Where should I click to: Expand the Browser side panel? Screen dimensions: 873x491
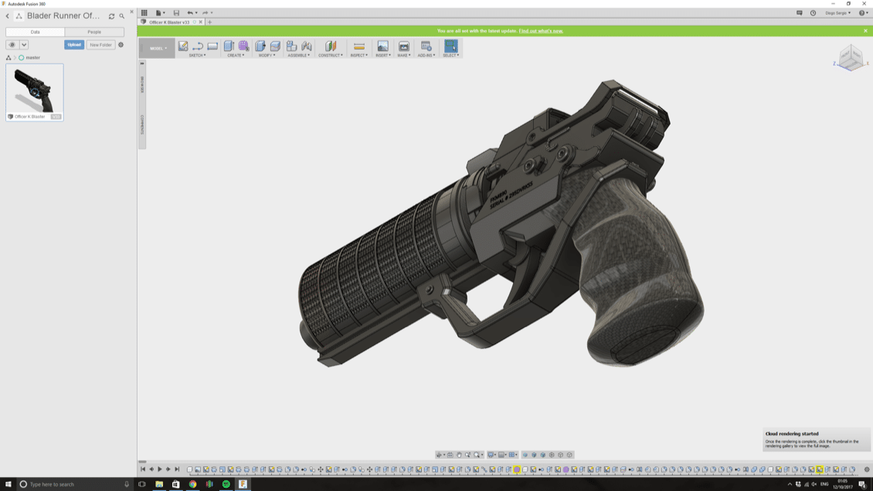coord(142,84)
